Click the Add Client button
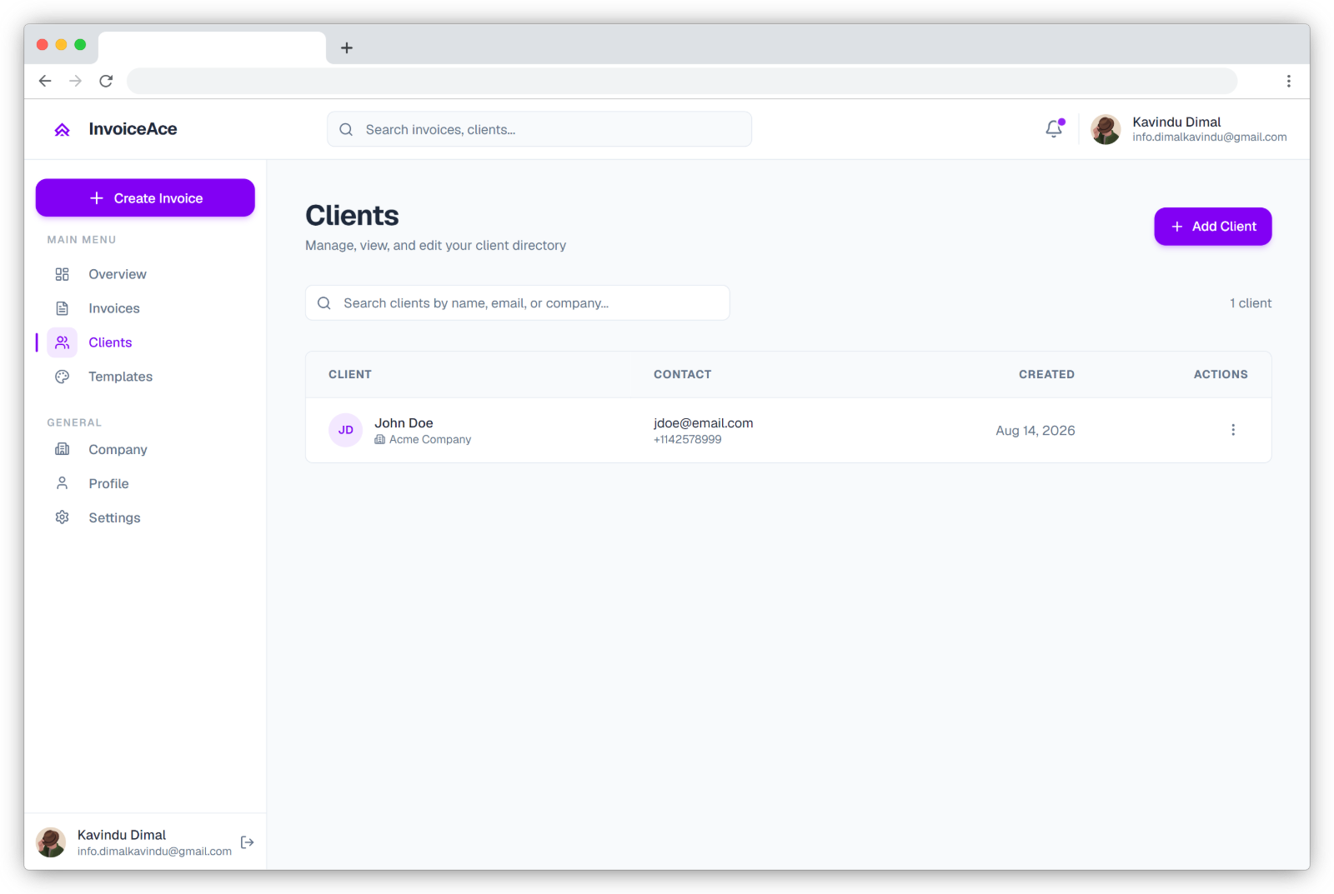This screenshot has width=1334, height=894. tap(1212, 227)
